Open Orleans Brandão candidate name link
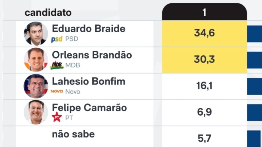Screen dimensions: 262x147 coord(92,55)
